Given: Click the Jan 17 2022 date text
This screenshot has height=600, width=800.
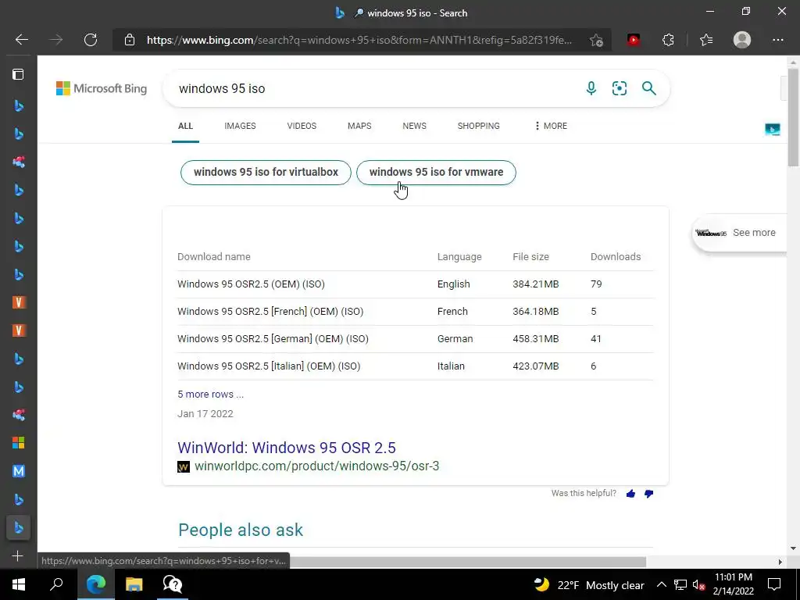Looking at the screenshot, I should 205,414.
